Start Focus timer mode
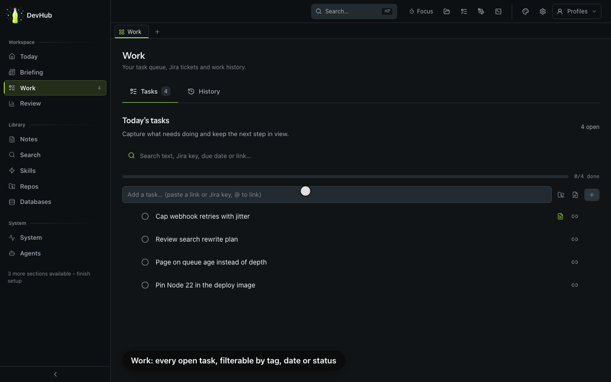 click(421, 11)
